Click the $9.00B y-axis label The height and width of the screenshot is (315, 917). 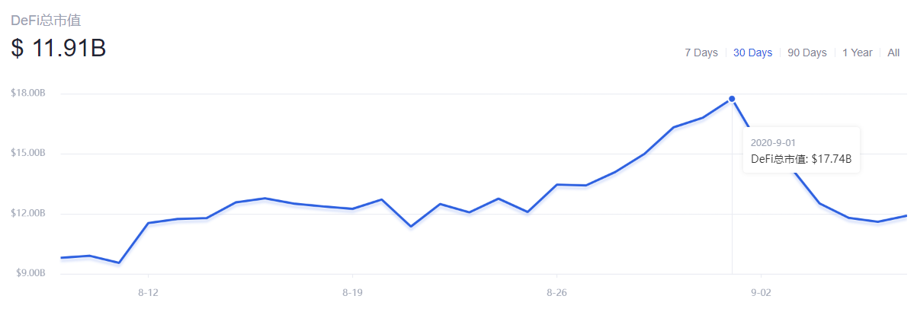30,273
